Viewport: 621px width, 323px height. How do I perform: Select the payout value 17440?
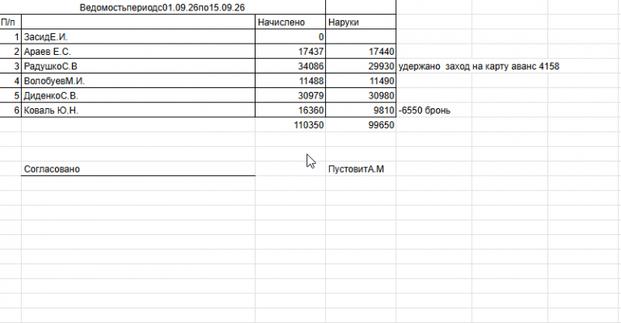(x=361, y=52)
